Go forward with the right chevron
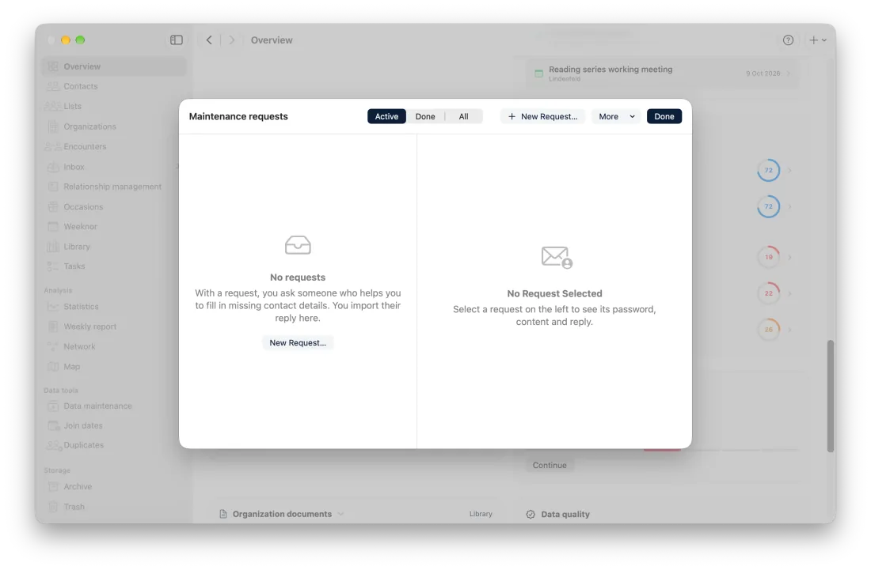This screenshot has height=570, width=871. point(232,40)
